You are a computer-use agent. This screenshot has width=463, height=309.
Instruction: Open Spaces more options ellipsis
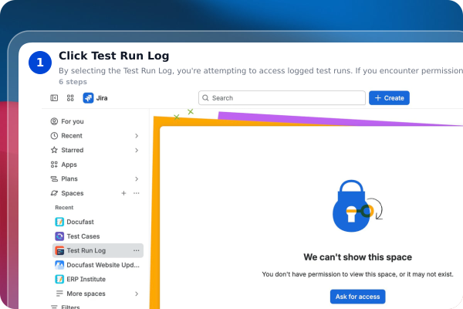137,193
